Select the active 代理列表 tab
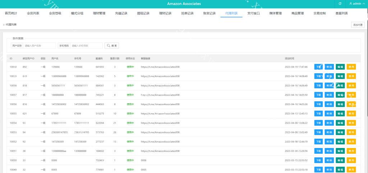This screenshot has height=173, width=368. 232,13
